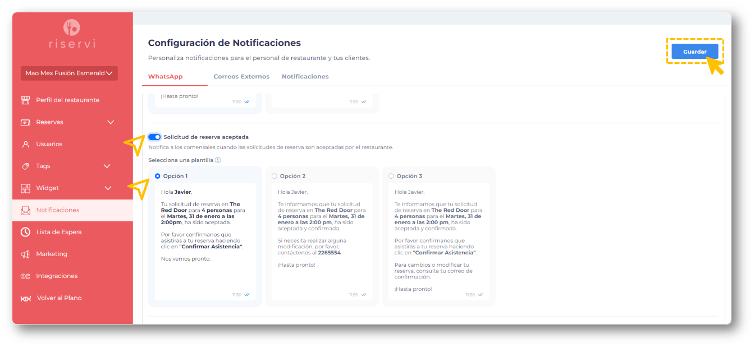Switch to the WhatsApp tab

click(165, 77)
